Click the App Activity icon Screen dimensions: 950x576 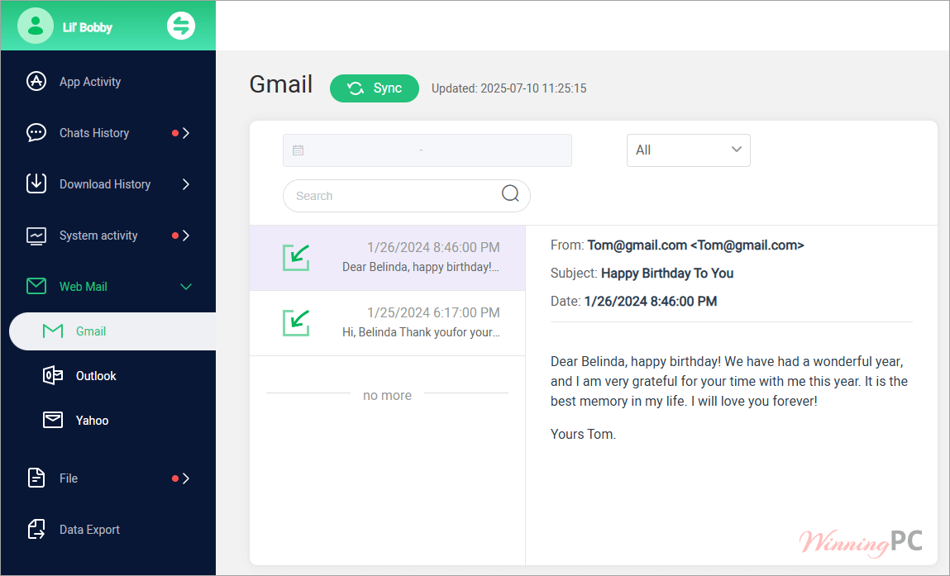click(x=36, y=81)
